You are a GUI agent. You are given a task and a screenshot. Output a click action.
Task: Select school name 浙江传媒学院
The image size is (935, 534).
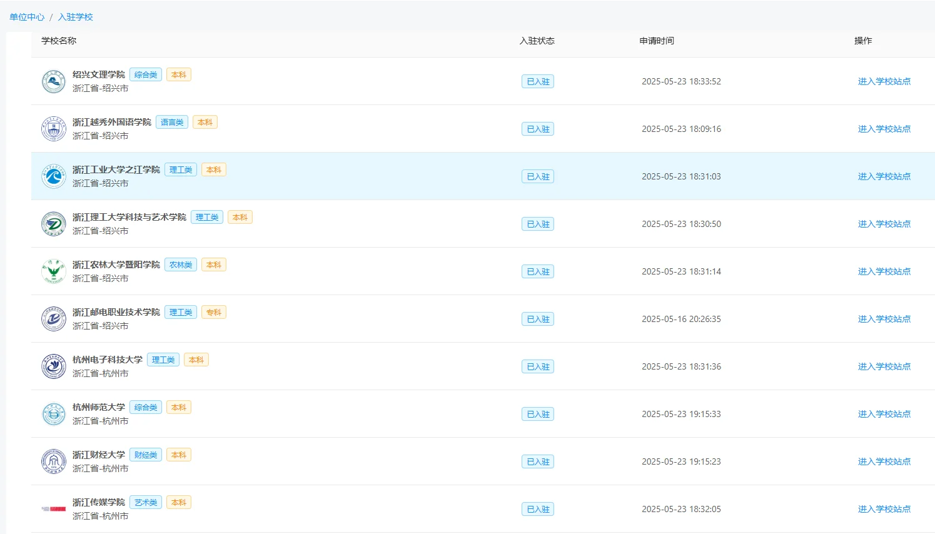tap(99, 502)
